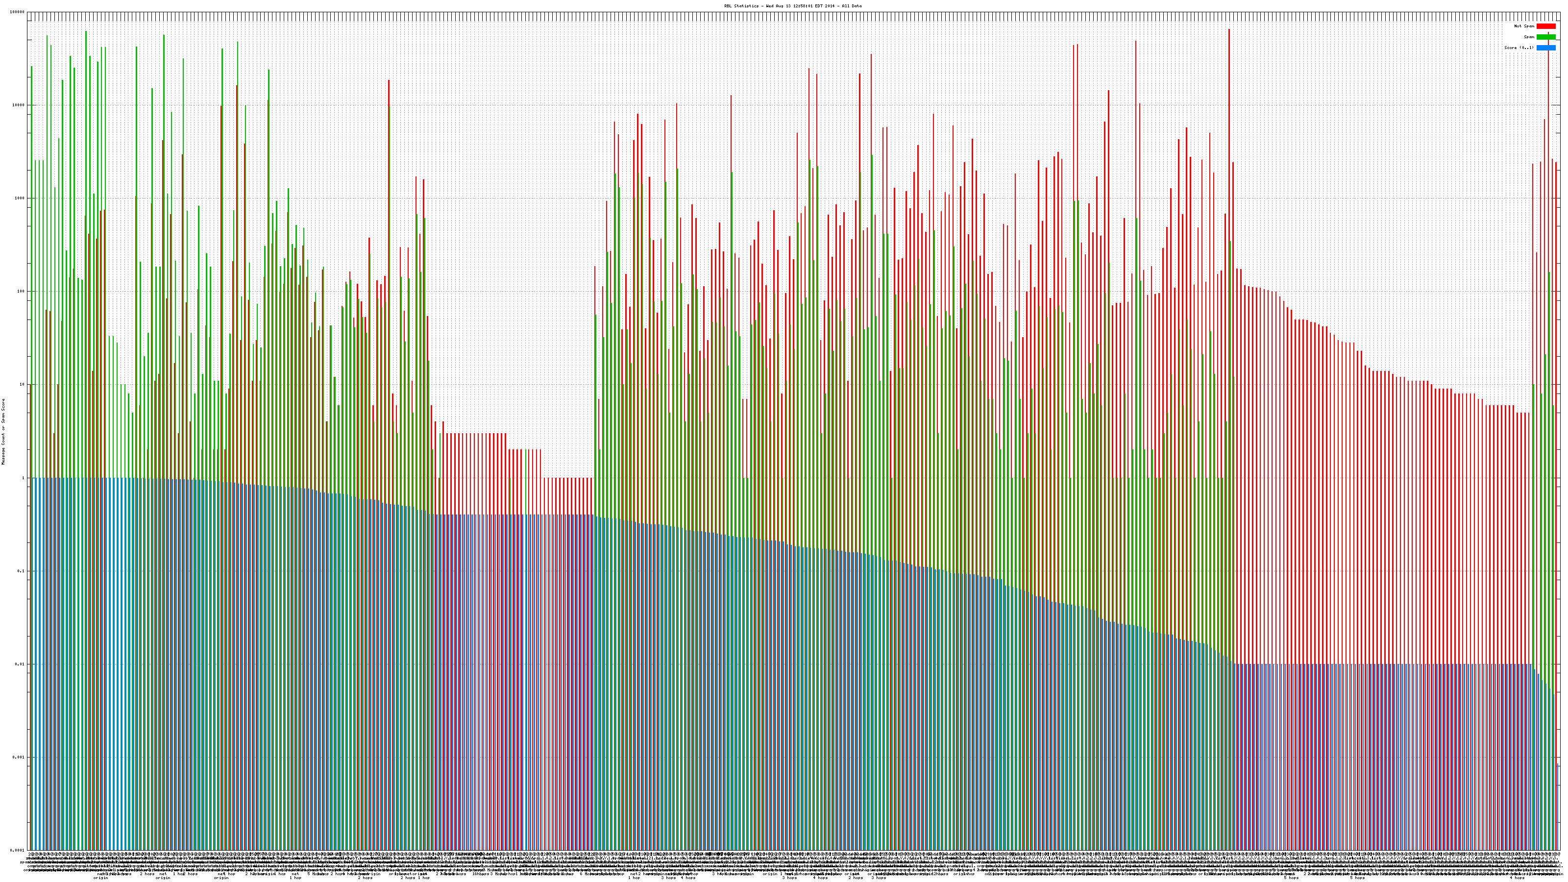Click the 0.0001 y-axis tick label
Image resolution: width=1568 pixels, height=882 pixels.
pyautogui.click(x=18, y=850)
